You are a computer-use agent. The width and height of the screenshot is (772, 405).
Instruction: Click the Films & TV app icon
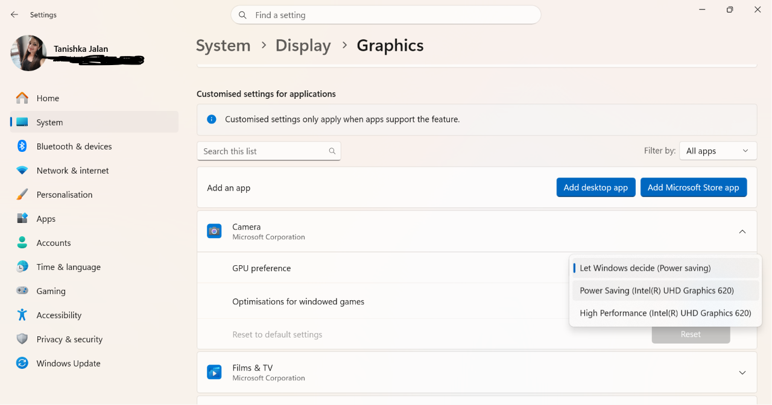pos(214,372)
